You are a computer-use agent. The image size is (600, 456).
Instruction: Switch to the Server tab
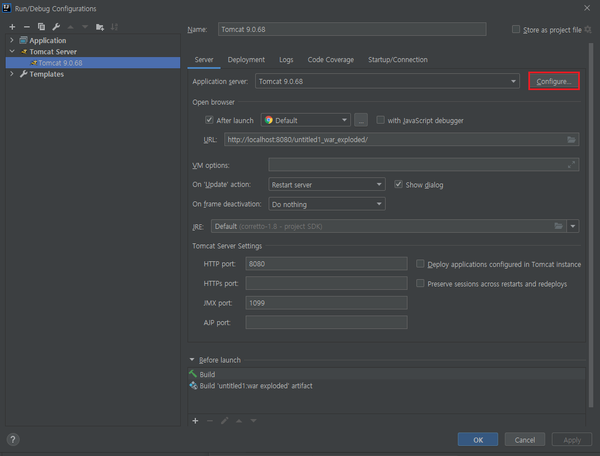coord(204,60)
